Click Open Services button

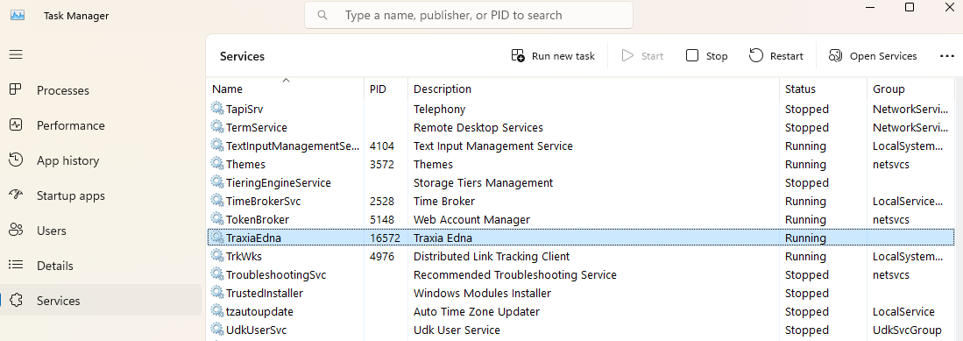[x=873, y=56]
